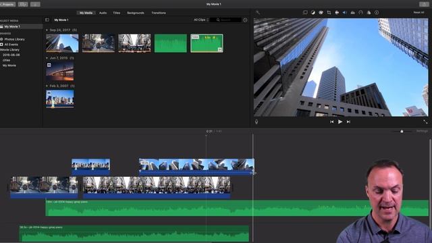
Task: Open the Transitions tab
Action: [159, 13]
